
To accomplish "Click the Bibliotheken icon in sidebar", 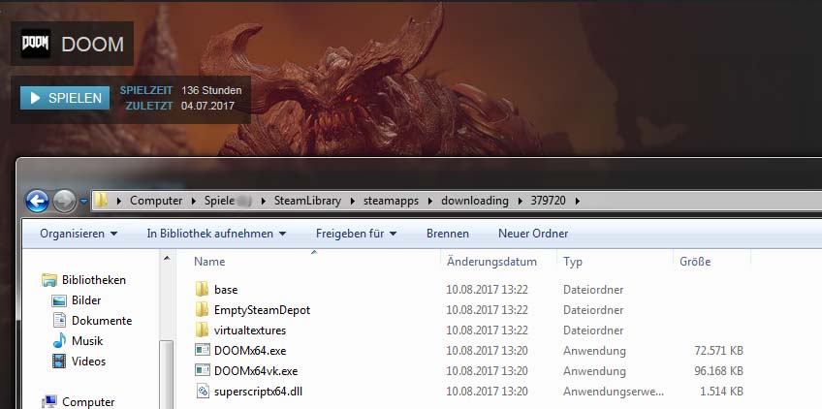I will pos(48,280).
